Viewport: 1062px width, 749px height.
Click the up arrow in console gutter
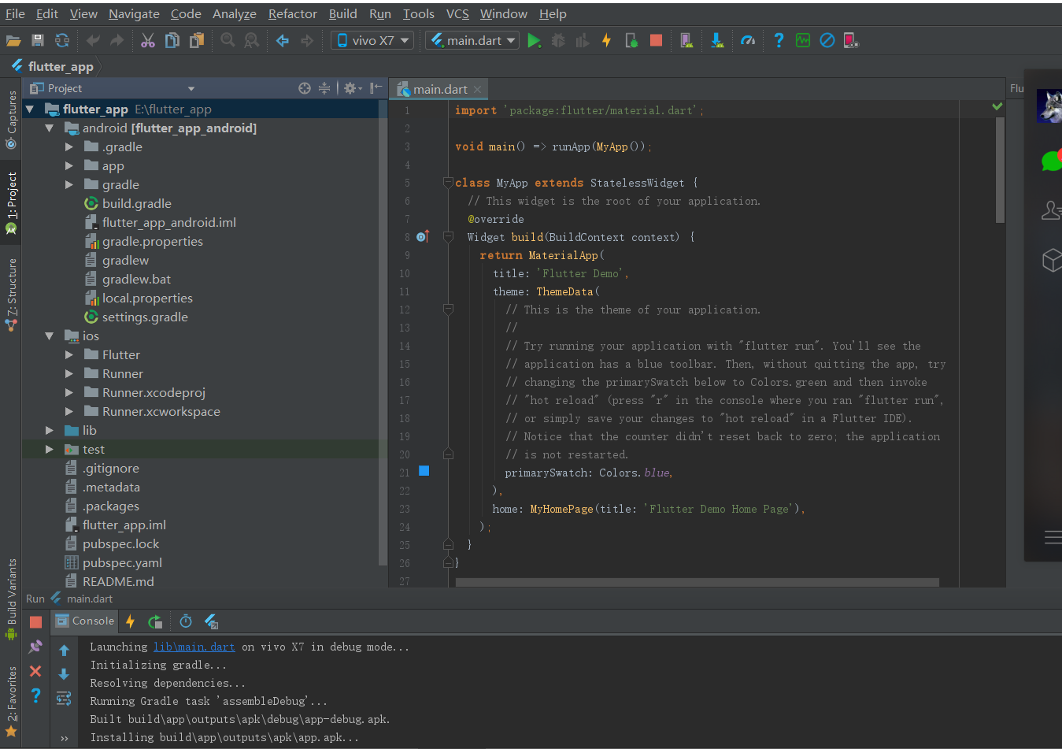click(x=64, y=651)
